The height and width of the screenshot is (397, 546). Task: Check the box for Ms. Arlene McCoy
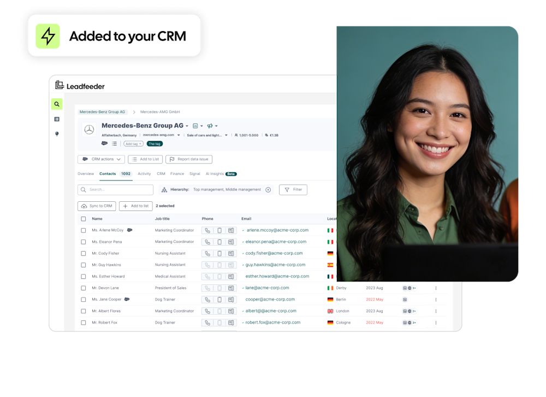click(83, 230)
